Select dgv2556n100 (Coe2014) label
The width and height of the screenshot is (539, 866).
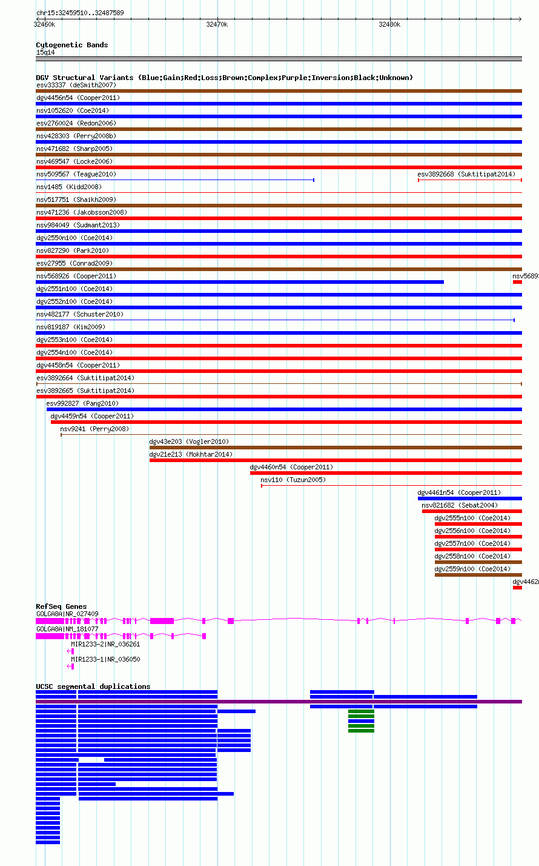click(473, 531)
